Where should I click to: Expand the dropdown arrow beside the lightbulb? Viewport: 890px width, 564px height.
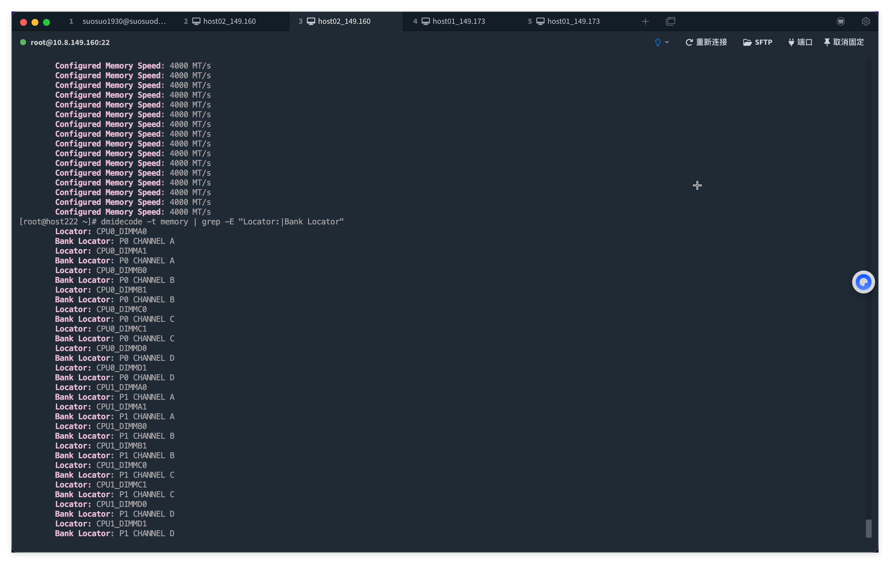point(667,42)
